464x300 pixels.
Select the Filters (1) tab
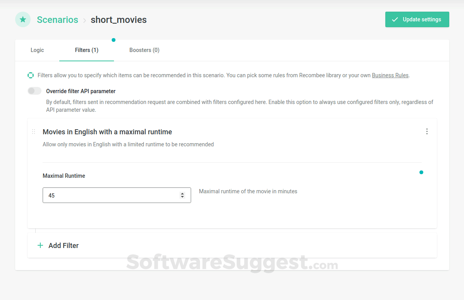click(86, 50)
